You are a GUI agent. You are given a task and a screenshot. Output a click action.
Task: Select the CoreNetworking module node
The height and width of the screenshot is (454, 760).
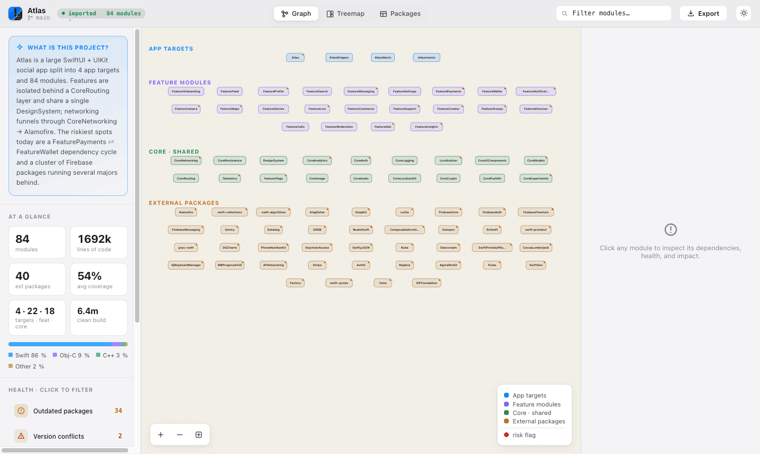[x=186, y=160]
